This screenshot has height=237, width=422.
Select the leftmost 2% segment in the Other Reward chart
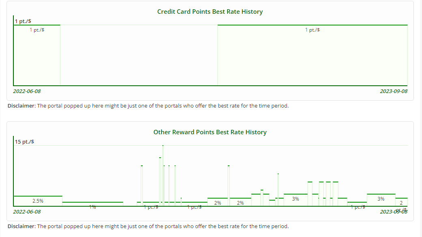coord(217,202)
